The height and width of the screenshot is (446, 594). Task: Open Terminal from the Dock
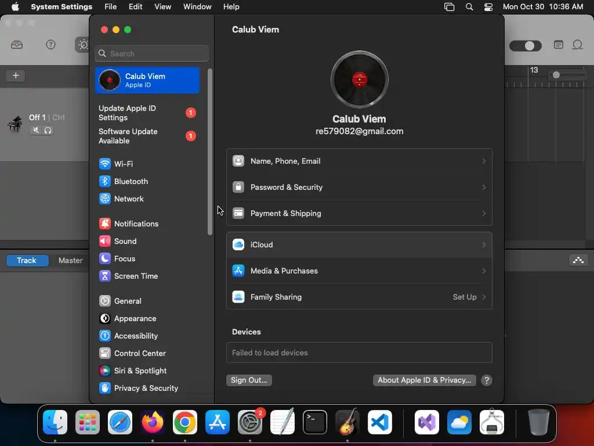pos(315,422)
